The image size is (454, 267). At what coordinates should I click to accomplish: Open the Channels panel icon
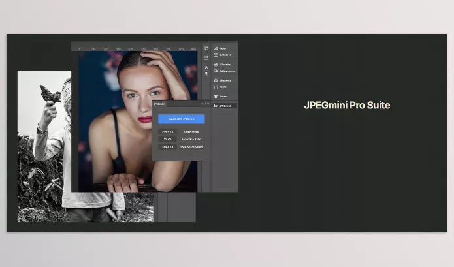[x=216, y=80]
